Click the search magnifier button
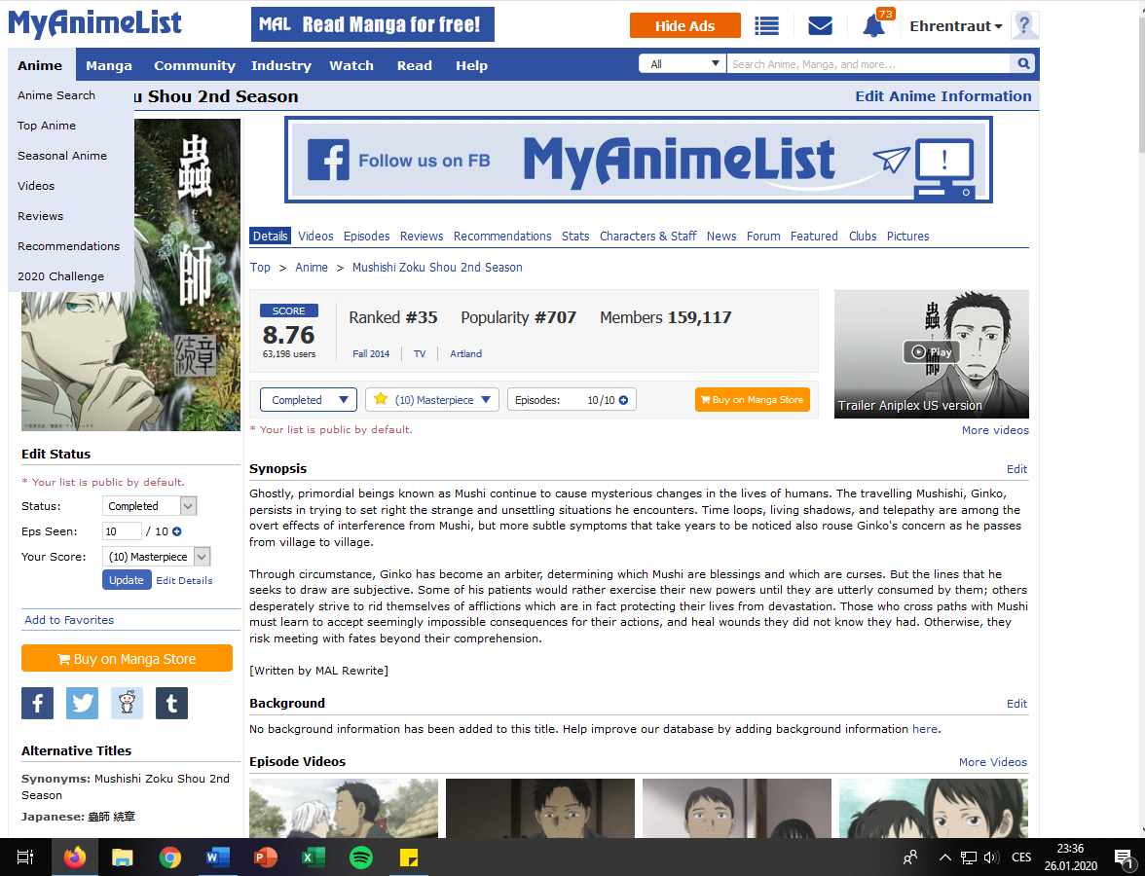 point(1024,63)
